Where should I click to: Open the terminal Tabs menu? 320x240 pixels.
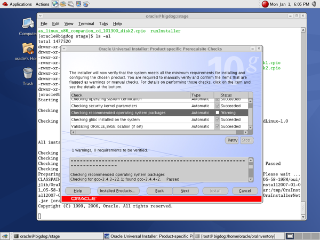(103, 23)
